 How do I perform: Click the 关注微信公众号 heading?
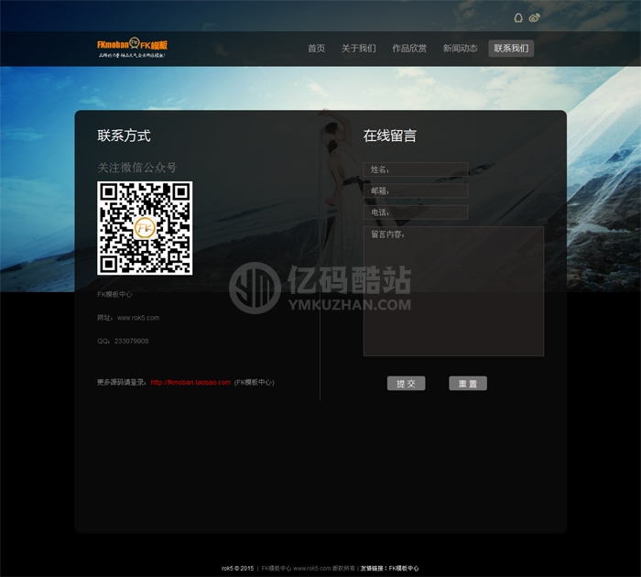[x=137, y=168]
